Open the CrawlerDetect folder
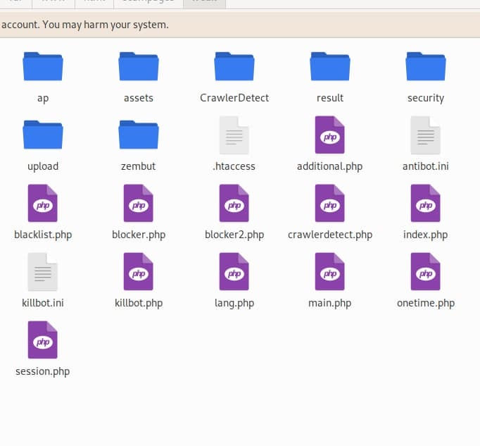 [234, 68]
